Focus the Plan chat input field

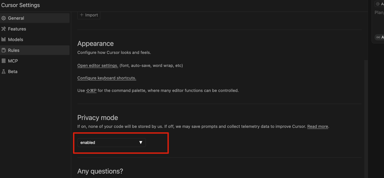coord(379,13)
